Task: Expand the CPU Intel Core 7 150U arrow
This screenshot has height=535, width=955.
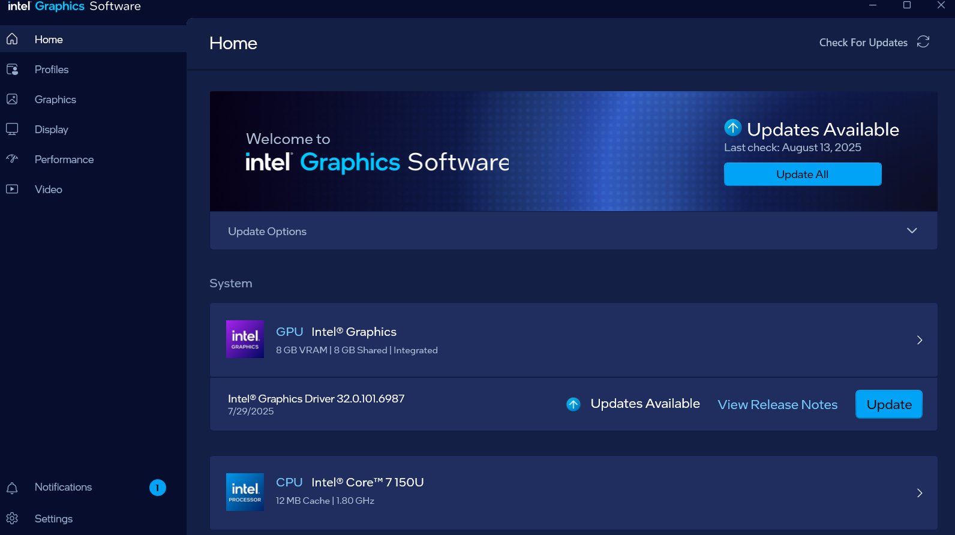Action: click(920, 493)
